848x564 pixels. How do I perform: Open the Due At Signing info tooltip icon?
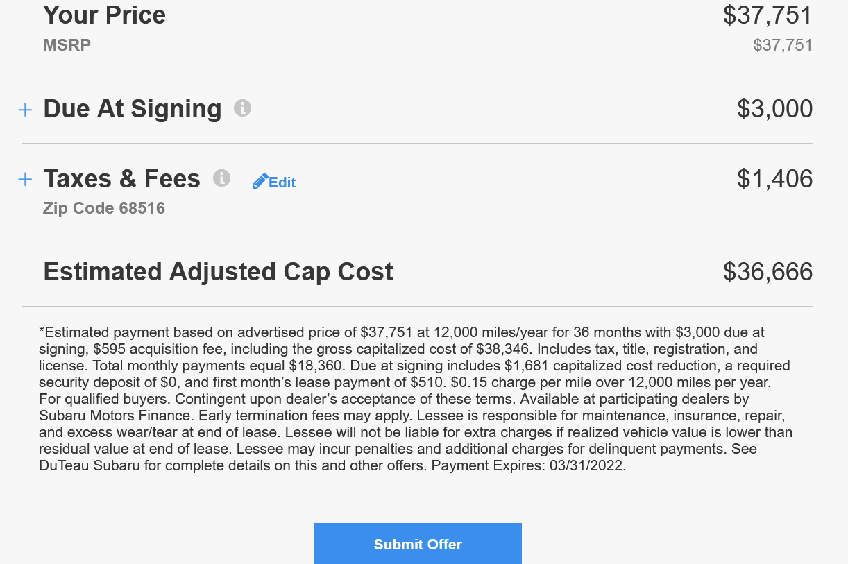[x=242, y=108]
